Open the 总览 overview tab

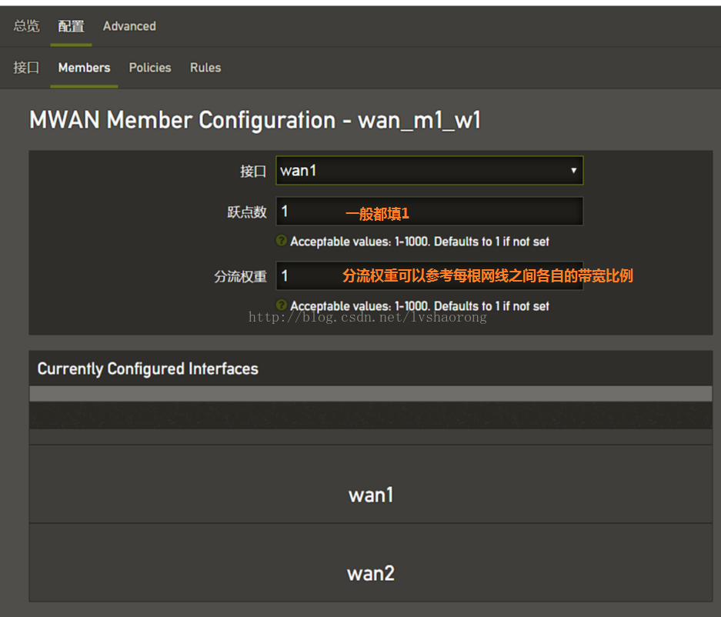click(x=26, y=26)
